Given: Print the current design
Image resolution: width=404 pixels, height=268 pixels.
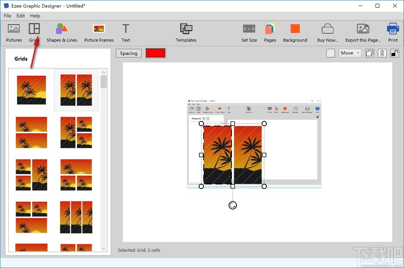Looking at the screenshot, I should [x=393, y=33].
